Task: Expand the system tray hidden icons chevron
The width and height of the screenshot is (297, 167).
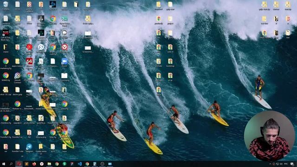Action: (x=270, y=164)
